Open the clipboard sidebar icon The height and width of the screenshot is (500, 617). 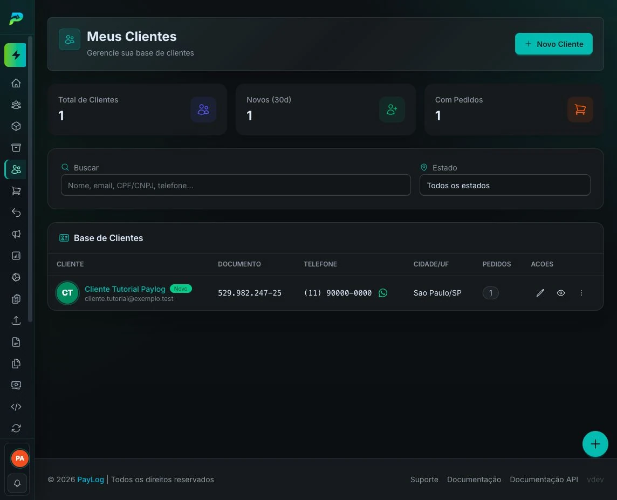[x=16, y=299]
